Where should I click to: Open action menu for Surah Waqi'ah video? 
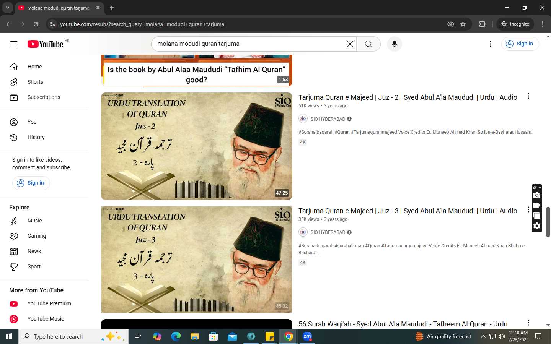pos(528,323)
